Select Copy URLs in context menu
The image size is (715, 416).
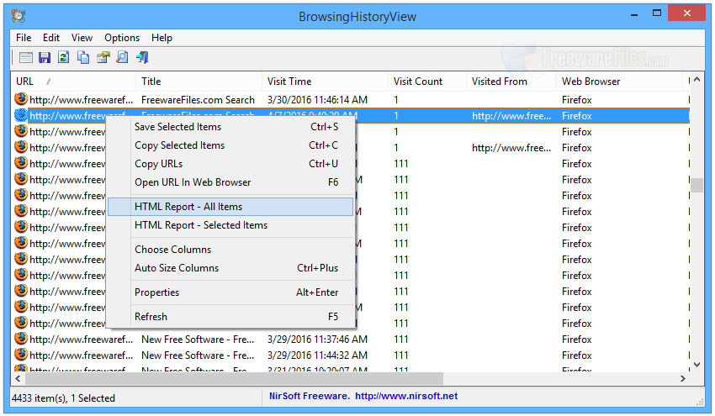point(230,164)
